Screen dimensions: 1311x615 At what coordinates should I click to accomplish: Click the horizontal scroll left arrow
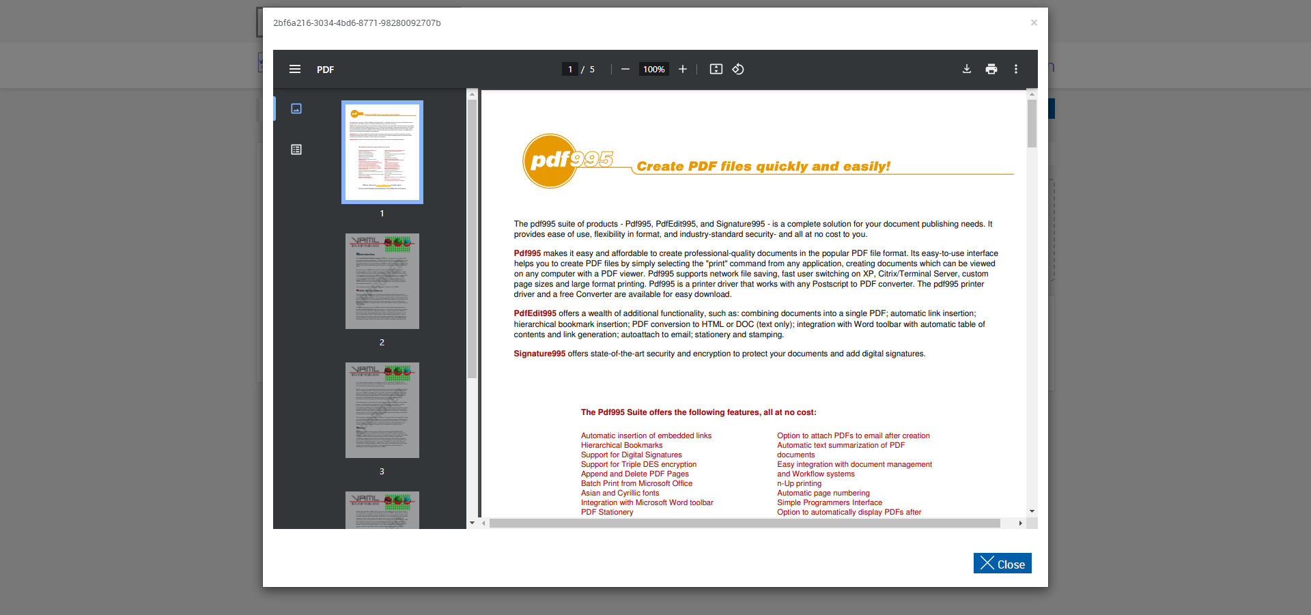(x=483, y=524)
